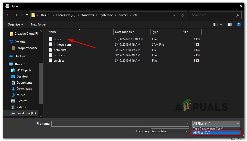This screenshot has width=247, height=141.
Task: Open Videos in the sidebar
Action: [19, 107]
